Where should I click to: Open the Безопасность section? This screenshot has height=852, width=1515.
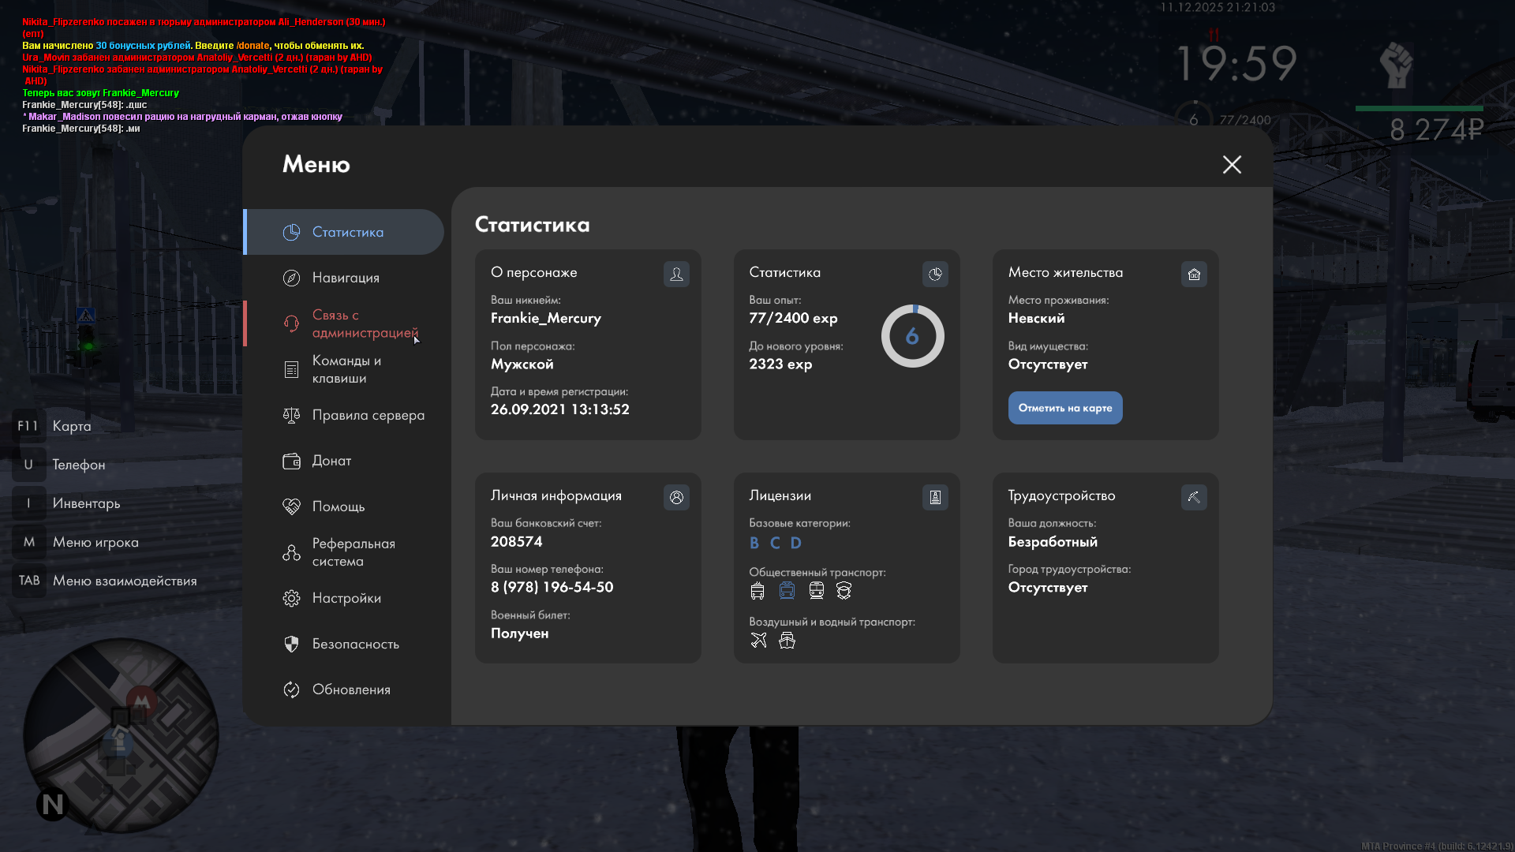point(355,644)
